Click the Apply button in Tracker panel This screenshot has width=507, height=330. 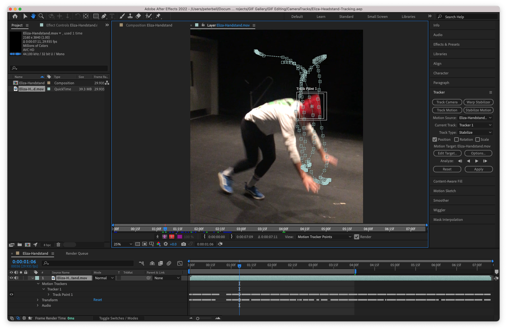[x=479, y=169]
